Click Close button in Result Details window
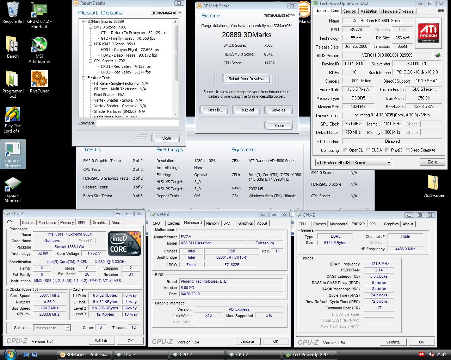Screen dimensions: 451x360 [x=166, y=138]
